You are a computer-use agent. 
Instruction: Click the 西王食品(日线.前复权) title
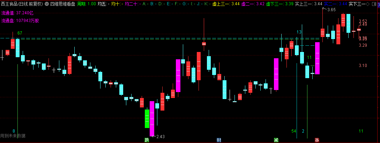[x=22, y=4]
